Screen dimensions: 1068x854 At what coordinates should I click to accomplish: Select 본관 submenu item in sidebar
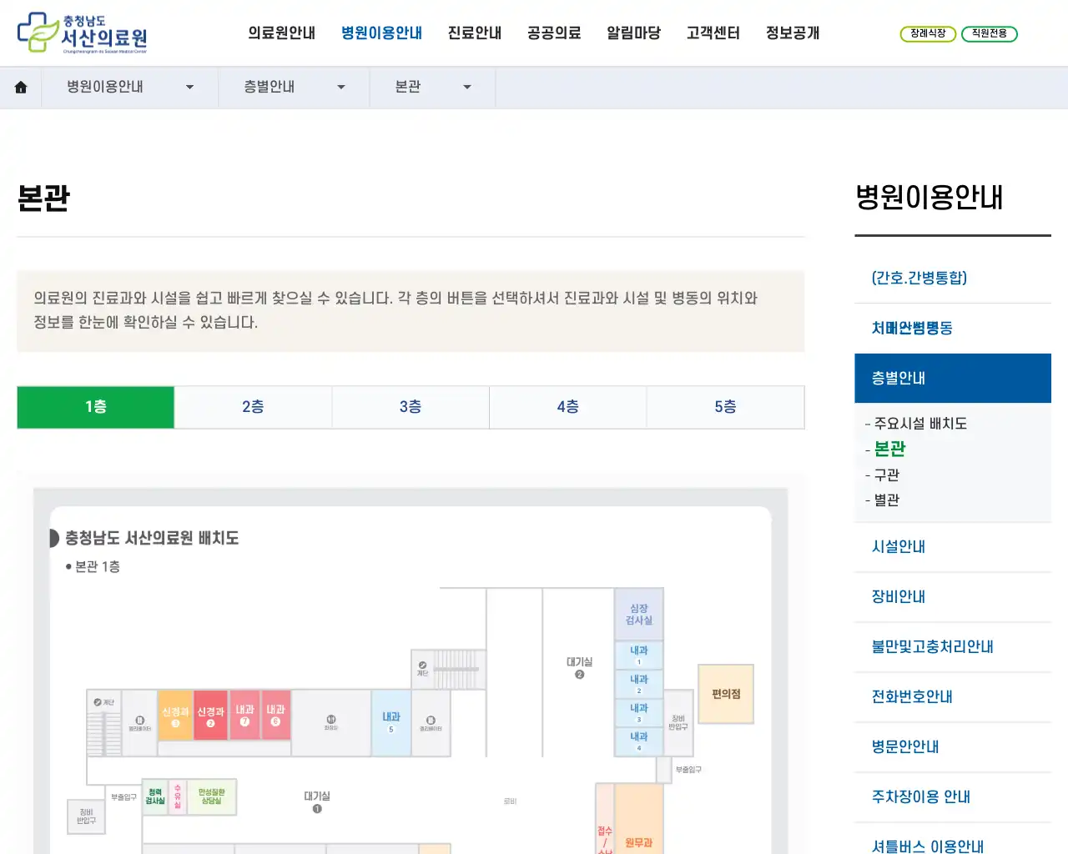[889, 449]
